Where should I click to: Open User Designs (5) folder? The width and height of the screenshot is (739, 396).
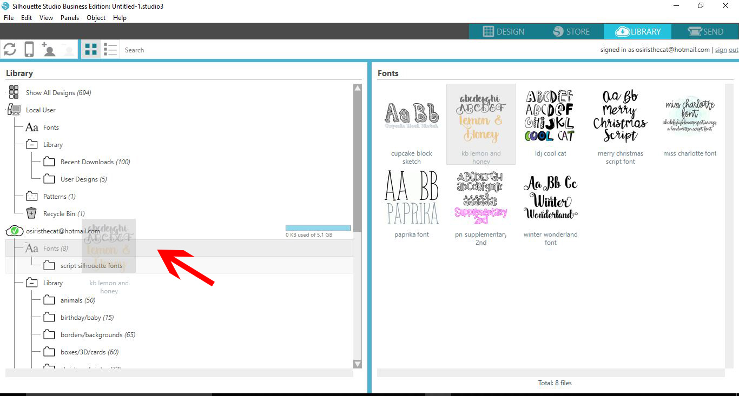pyautogui.click(x=83, y=179)
